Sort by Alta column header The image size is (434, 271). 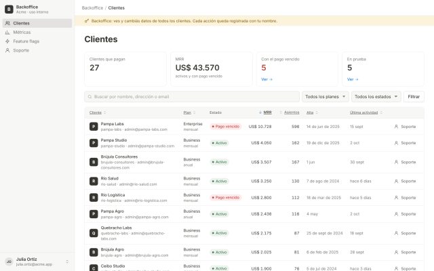pos(312,112)
